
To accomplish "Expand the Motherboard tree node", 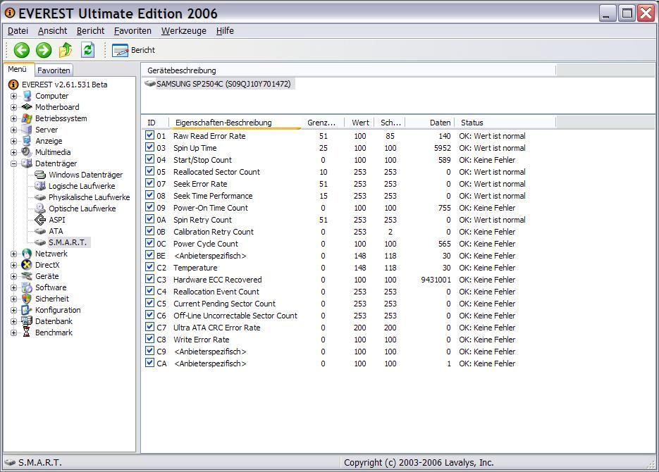I will point(14,107).
